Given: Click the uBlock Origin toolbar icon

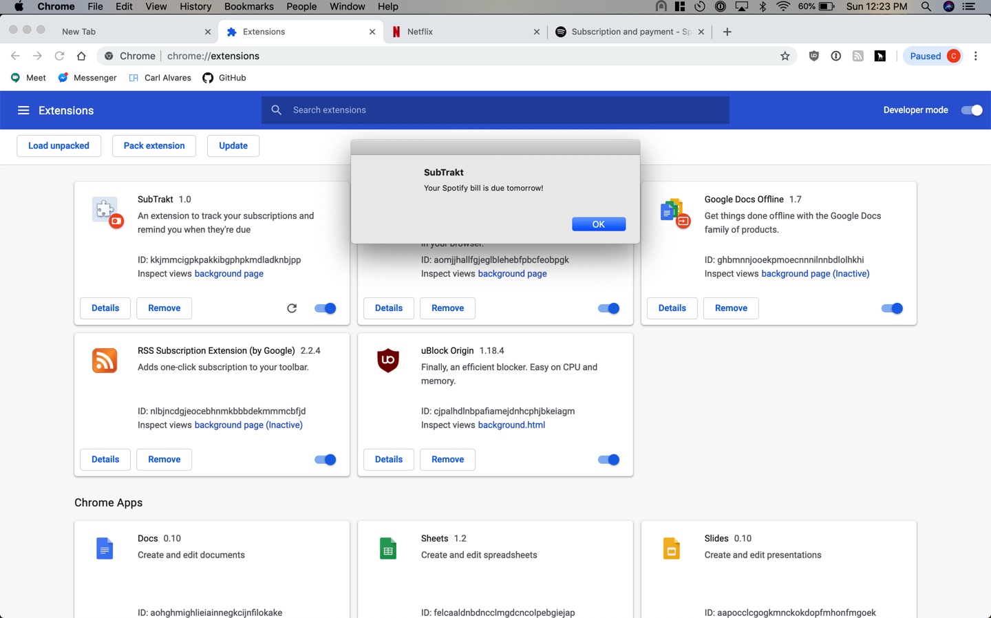Looking at the screenshot, I should [x=814, y=56].
